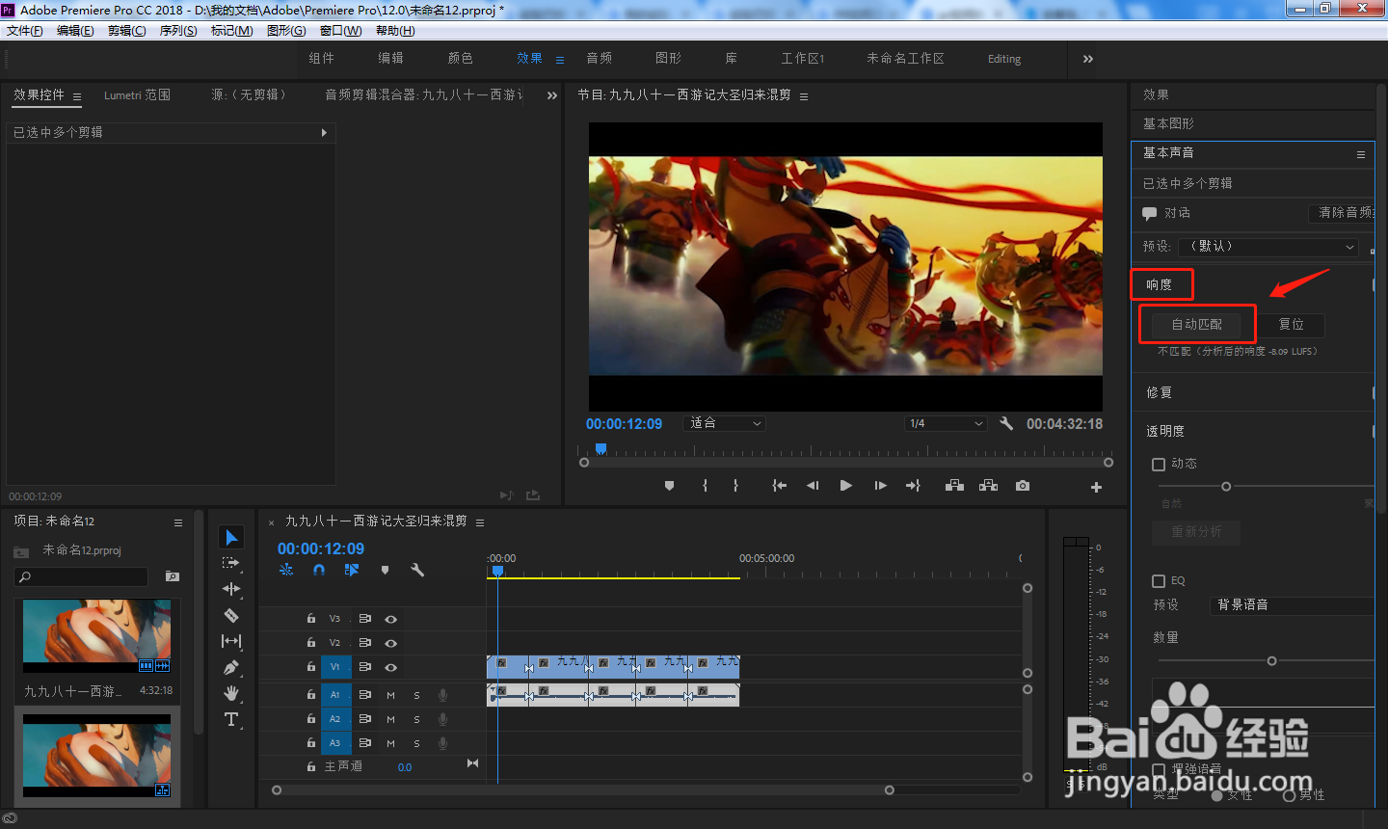The width and height of the screenshot is (1388, 829).
Task: Enable the 动态 checkbox
Action: point(1159,464)
